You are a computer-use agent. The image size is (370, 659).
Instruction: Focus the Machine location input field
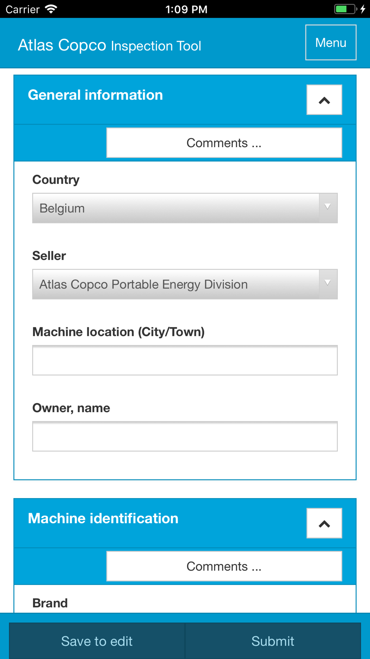[x=185, y=360]
